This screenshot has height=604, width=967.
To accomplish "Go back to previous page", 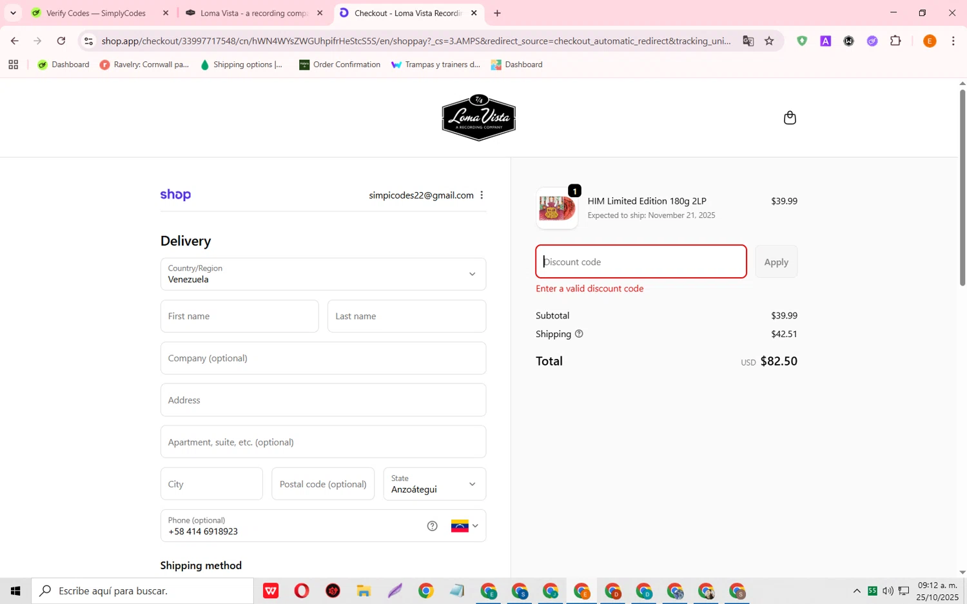I will click(x=14, y=41).
